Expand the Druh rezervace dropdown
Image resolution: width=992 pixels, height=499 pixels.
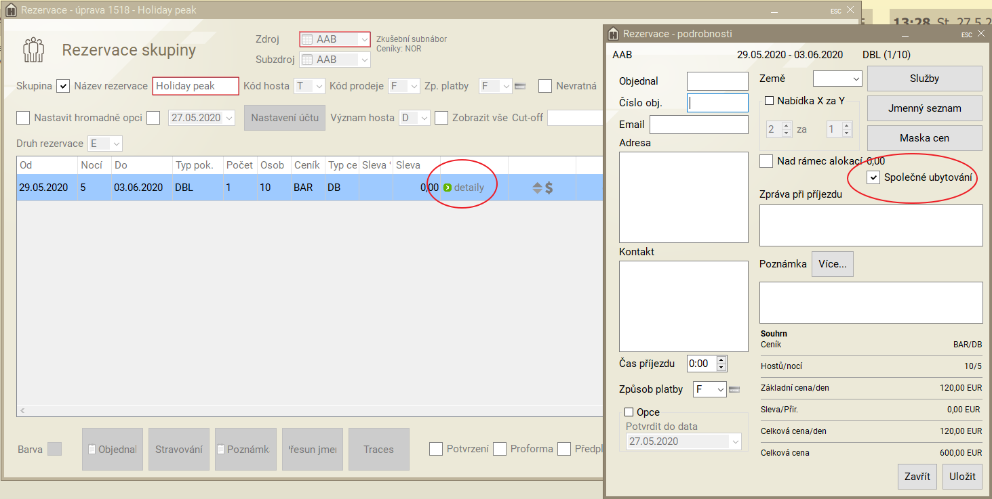tap(106, 144)
